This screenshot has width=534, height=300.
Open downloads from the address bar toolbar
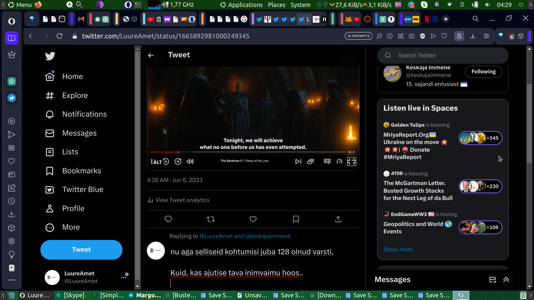tap(473, 36)
